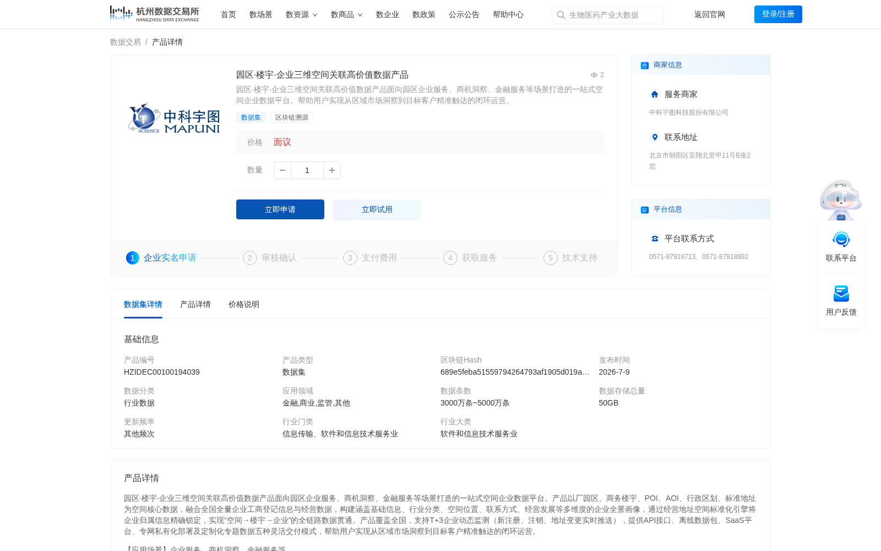This screenshot has width=881, height=551.
Task: Increase quantity with the plus button
Action: click(332, 170)
